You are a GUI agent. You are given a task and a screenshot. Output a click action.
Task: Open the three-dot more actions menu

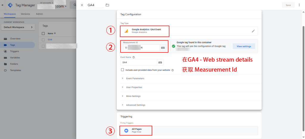coord(299,5)
